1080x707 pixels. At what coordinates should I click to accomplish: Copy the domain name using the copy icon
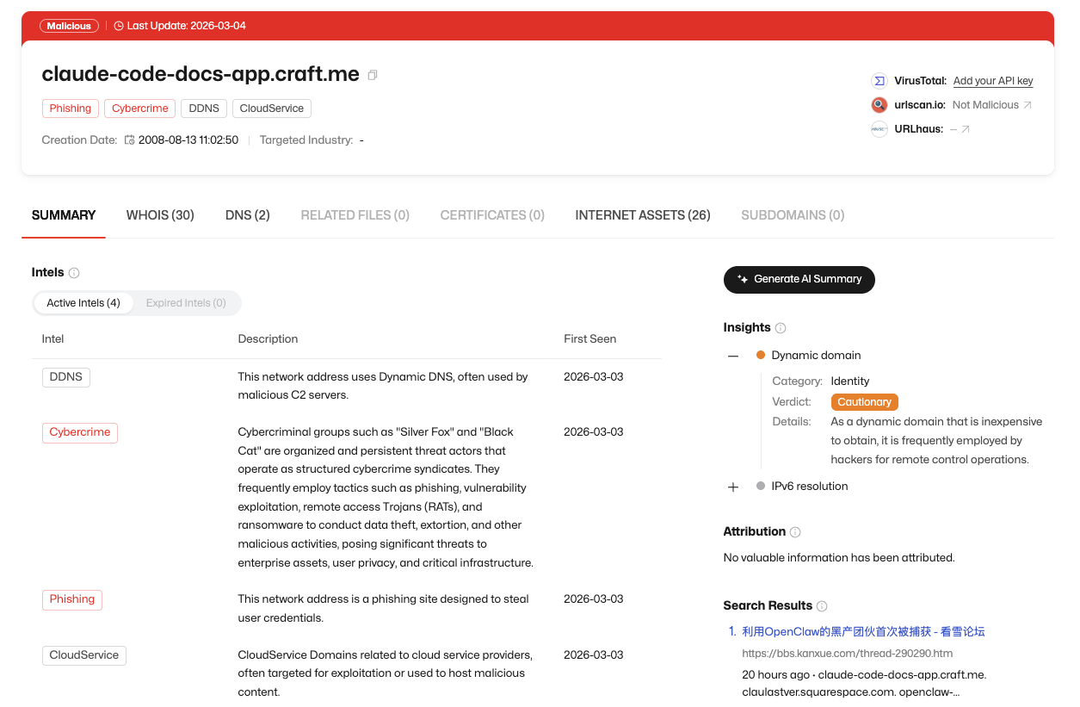tap(373, 75)
